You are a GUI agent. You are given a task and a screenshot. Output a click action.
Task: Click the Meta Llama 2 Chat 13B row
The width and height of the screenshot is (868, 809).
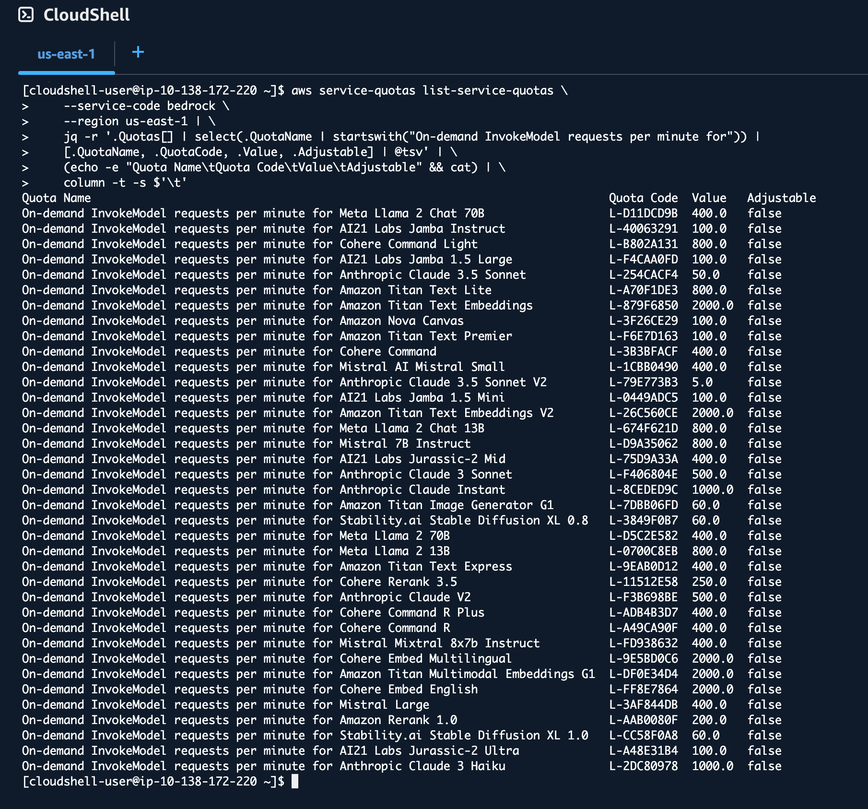pyautogui.click(x=401, y=428)
